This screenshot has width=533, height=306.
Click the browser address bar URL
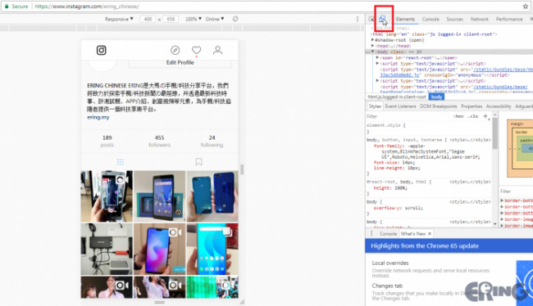point(87,7)
